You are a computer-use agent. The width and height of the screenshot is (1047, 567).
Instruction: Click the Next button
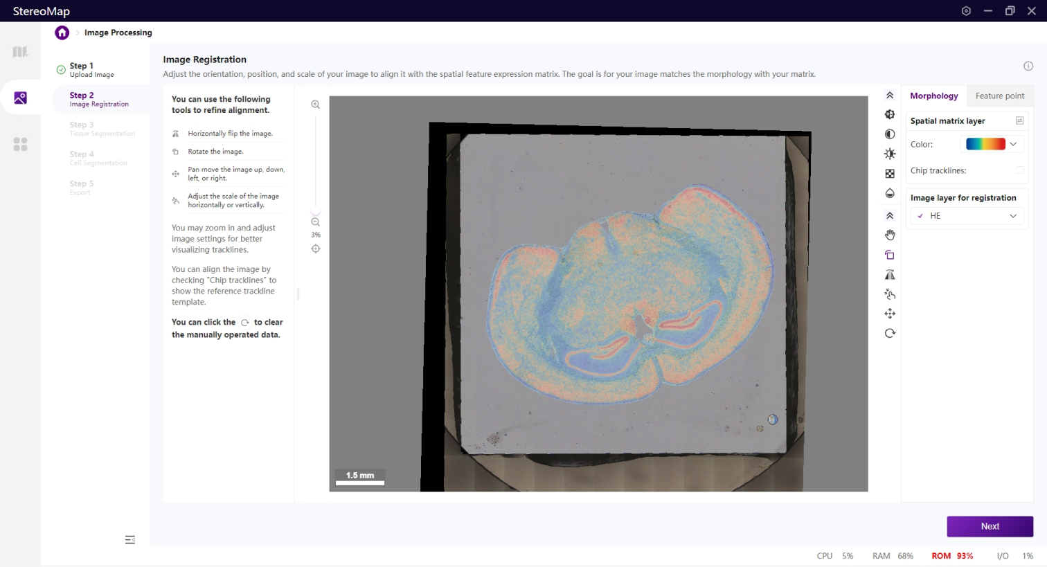click(990, 526)
